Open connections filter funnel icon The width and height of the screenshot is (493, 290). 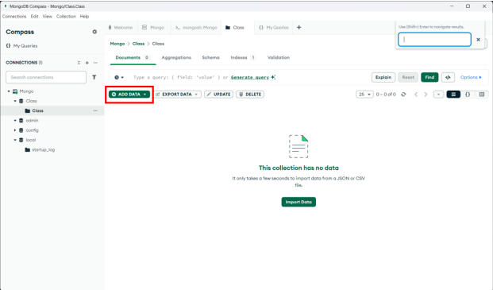[x=94, y=77]
